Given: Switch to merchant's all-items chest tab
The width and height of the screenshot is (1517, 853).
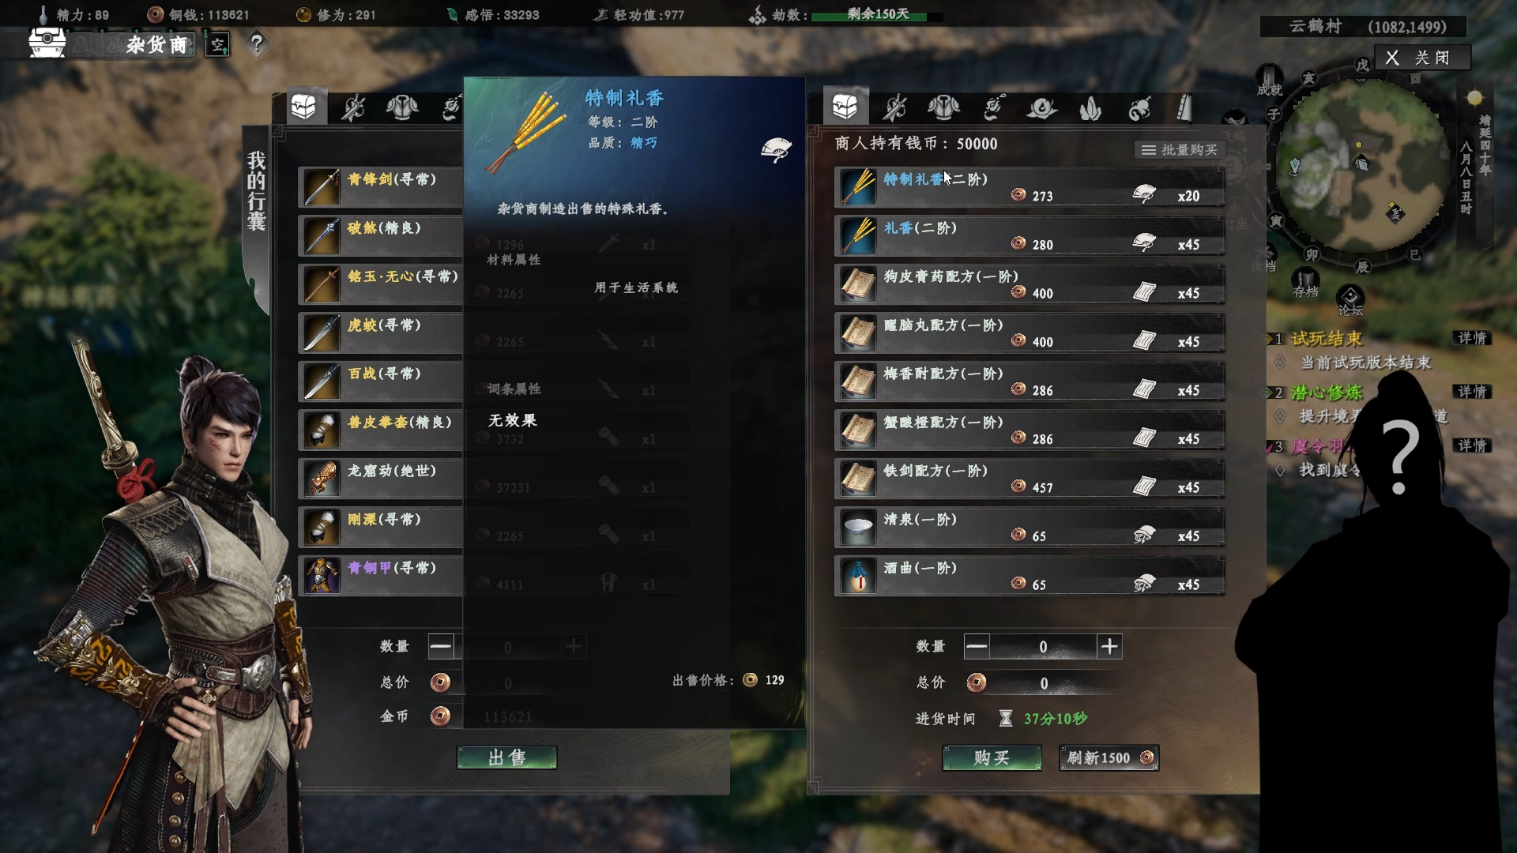Looking at the screenshot, I should 845,106.
